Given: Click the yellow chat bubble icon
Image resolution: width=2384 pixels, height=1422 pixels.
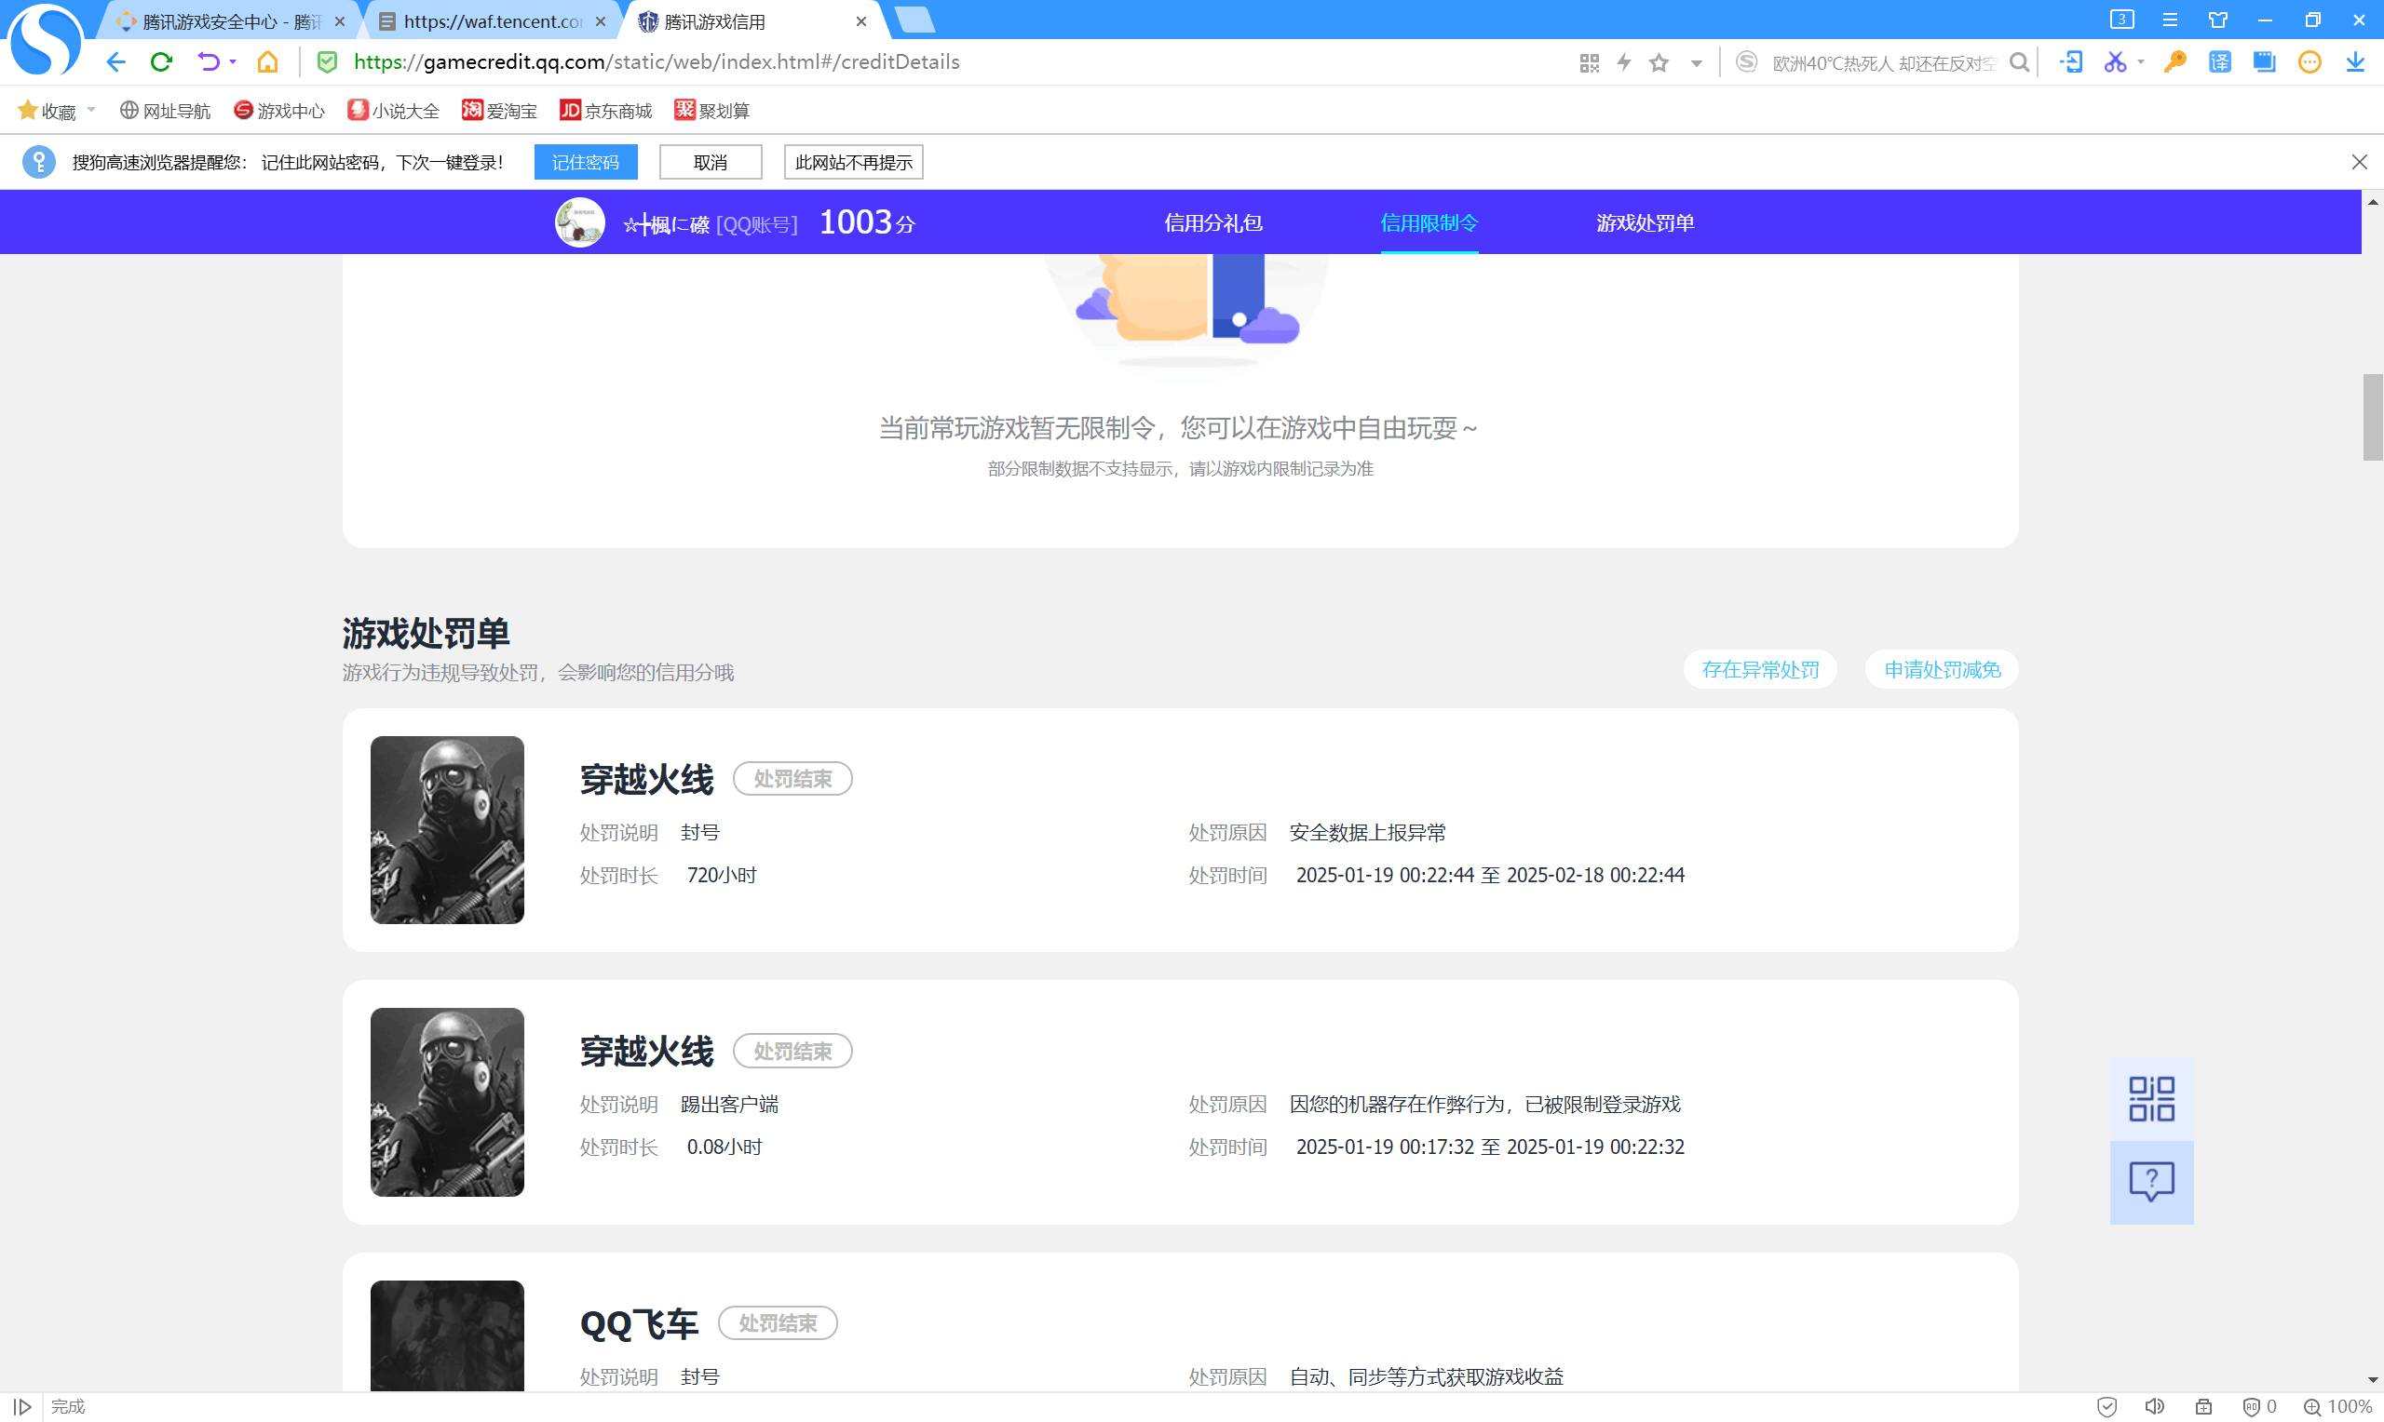Looking at the screenshot, I should (2309, 62).
